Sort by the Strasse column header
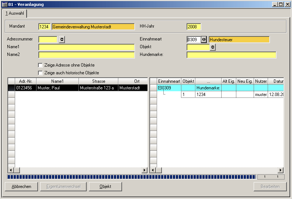 pos(98,81)
